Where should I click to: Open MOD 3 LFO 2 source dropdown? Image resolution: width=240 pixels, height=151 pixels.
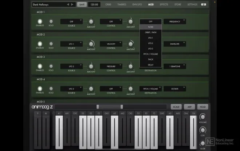72,67
